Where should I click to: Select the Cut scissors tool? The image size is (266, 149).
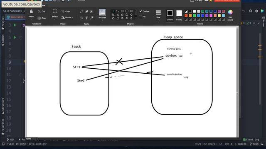click(x=41, y=12)
